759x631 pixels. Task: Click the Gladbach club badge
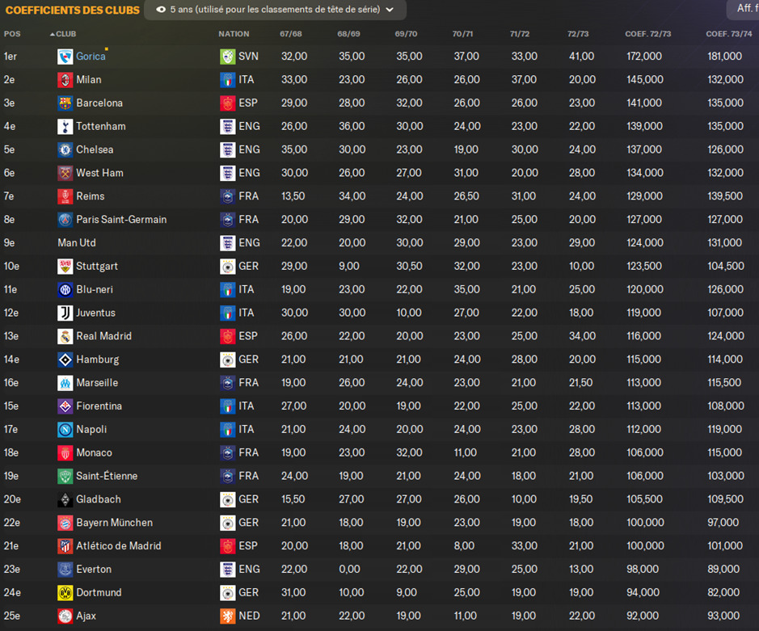pos(65,499)
